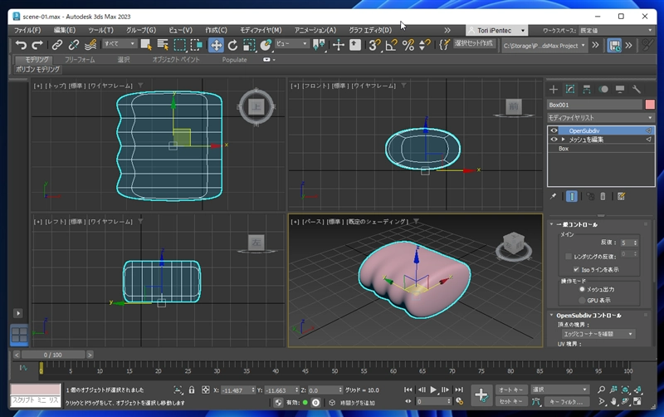Open the Display panel tab
The image size is (664, 417).
click(x=620, y=89)
